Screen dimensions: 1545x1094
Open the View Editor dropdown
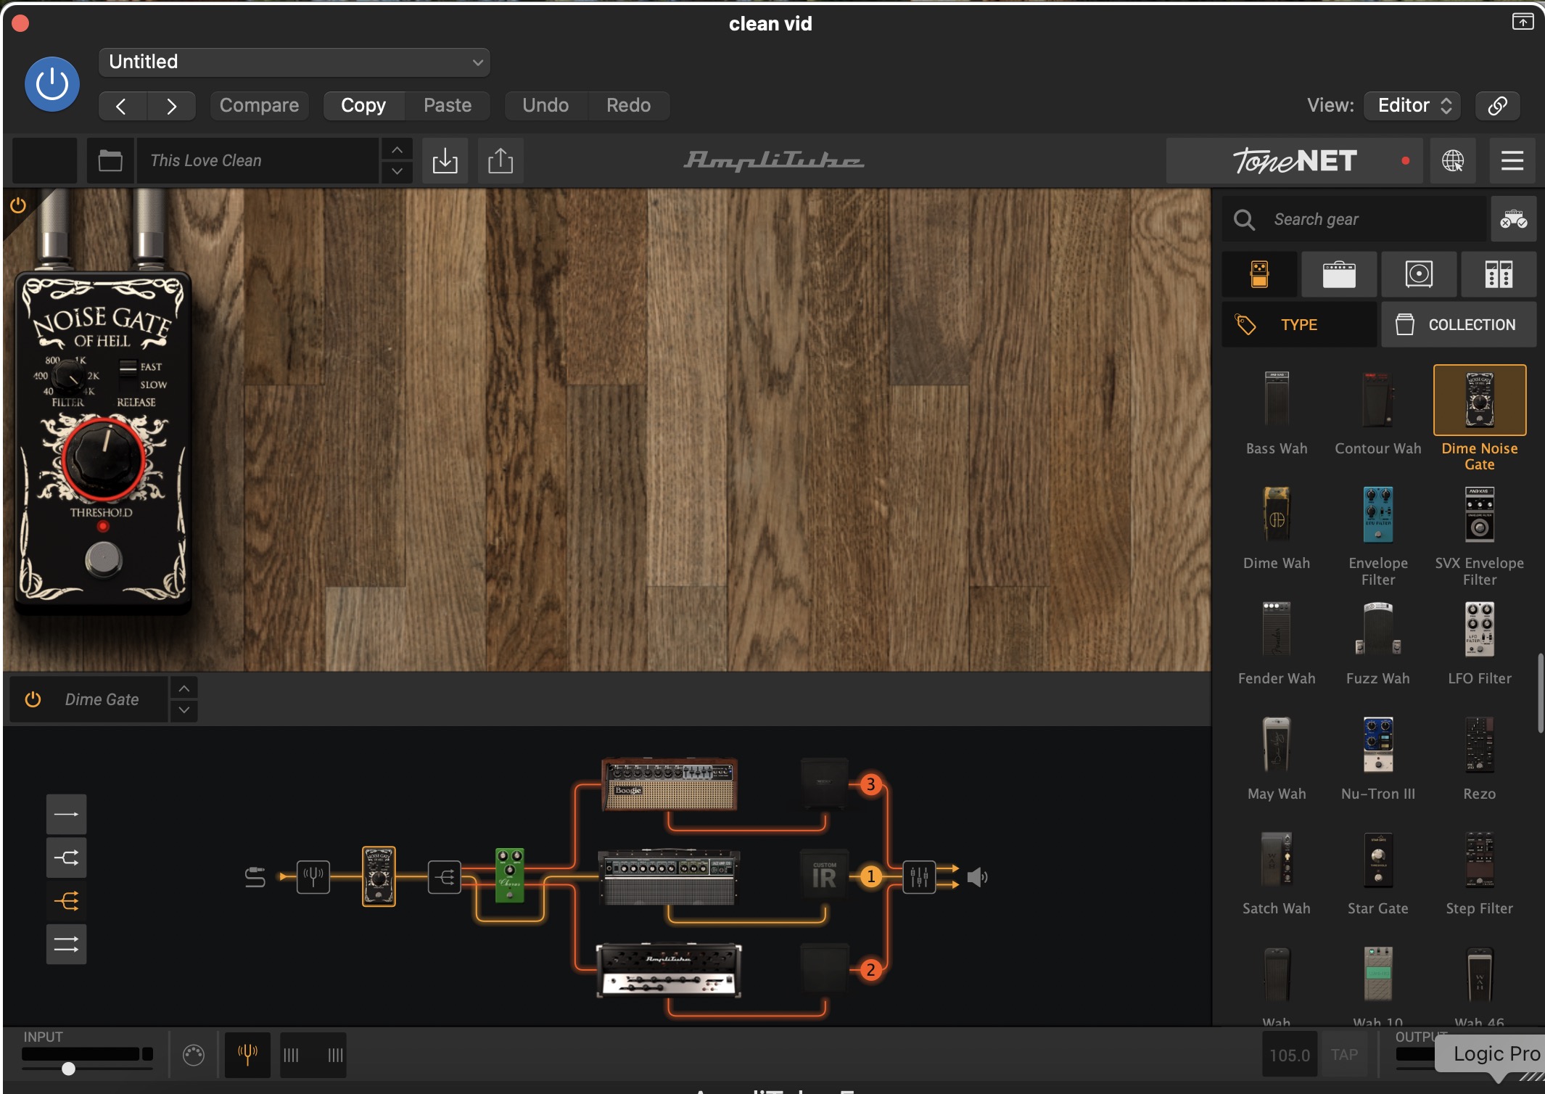1412,106
